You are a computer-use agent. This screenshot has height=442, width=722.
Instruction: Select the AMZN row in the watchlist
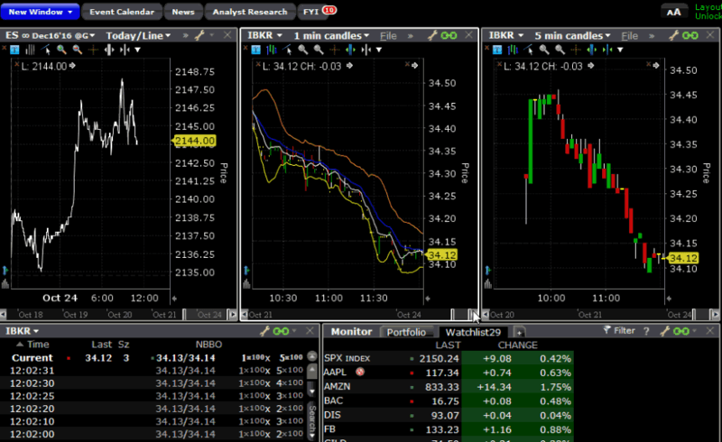tap(448, 387)
